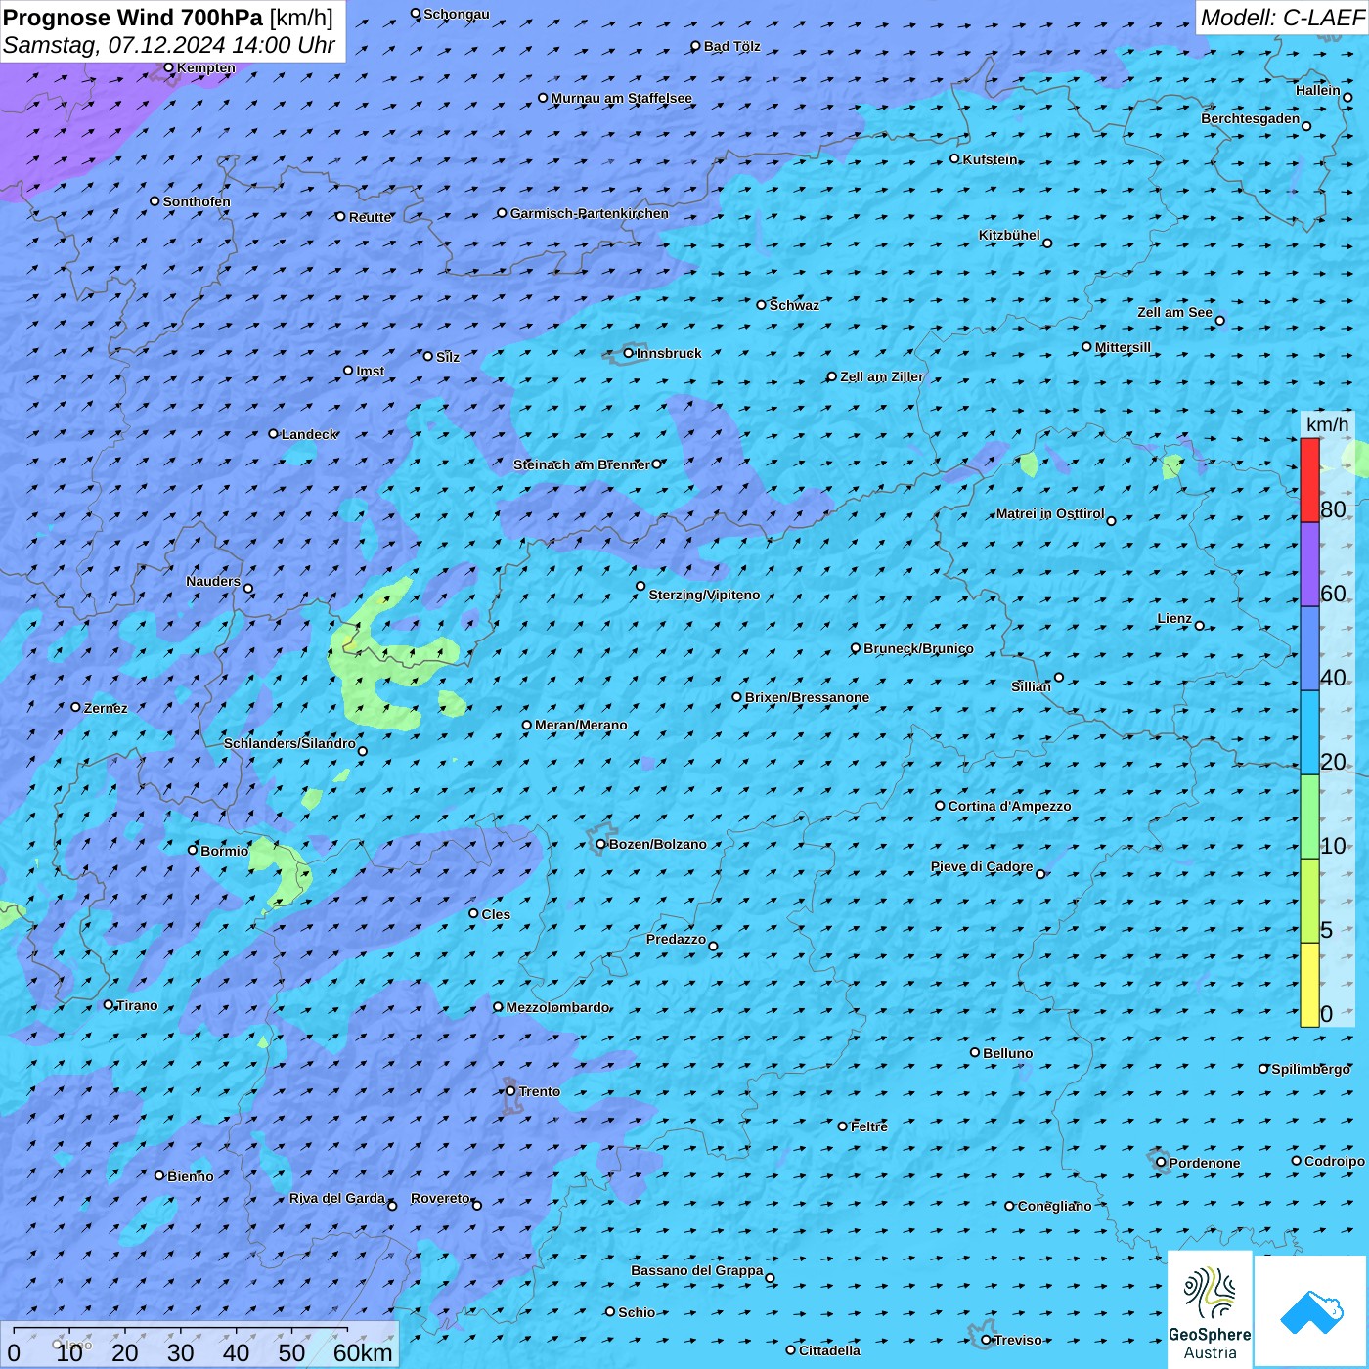Click the blue cloud arrow logo
This screenshot has width=1369, height=1369.
tap(1311, 1312)
